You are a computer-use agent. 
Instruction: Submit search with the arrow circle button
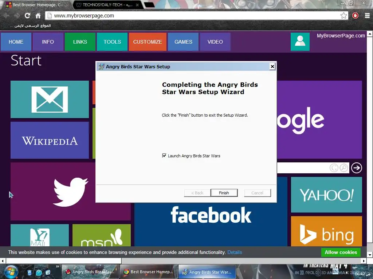(x=356, y=168)
